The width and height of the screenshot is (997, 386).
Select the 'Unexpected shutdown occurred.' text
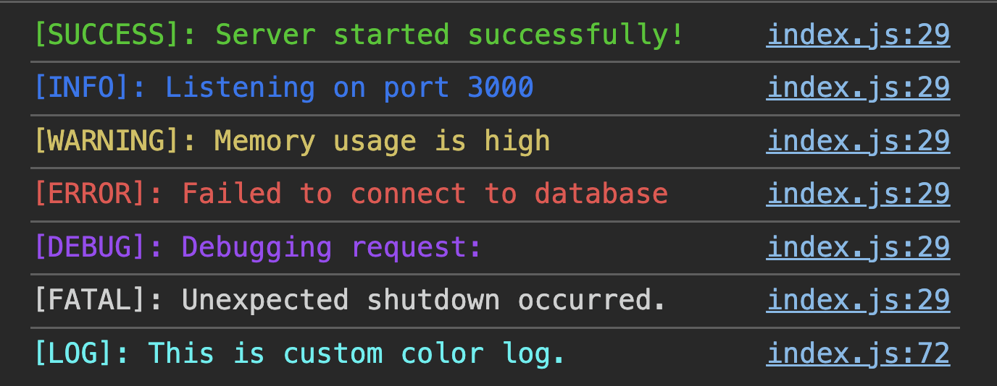423,300
